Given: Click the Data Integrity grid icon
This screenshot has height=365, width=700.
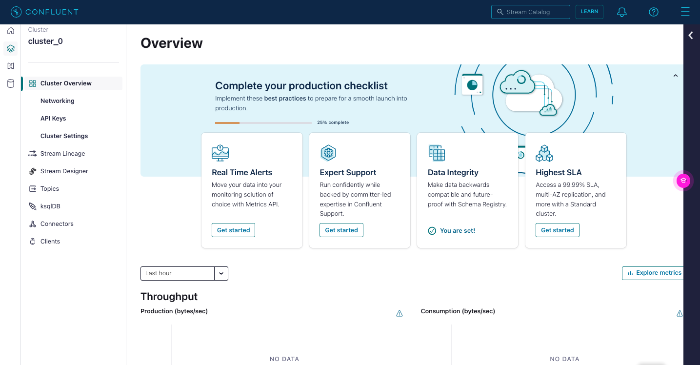Looking at the screenshot, I should pos(437,153).
